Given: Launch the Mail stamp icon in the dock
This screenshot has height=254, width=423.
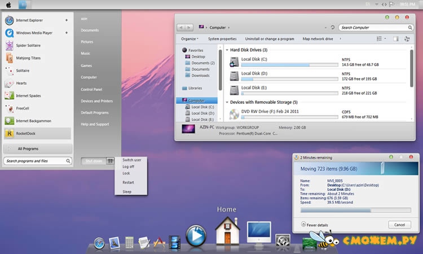Looking at the screenshot, I should click(x=114, y=243).
